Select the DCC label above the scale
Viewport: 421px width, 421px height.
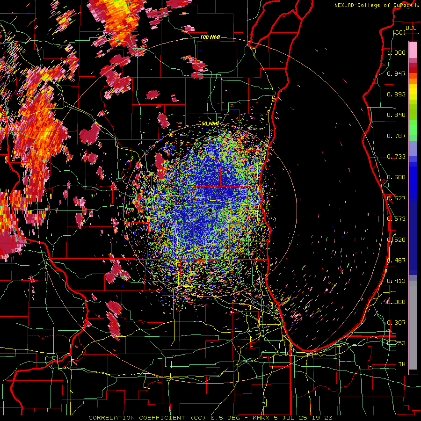pyautogui.click(x=411, y=28)
